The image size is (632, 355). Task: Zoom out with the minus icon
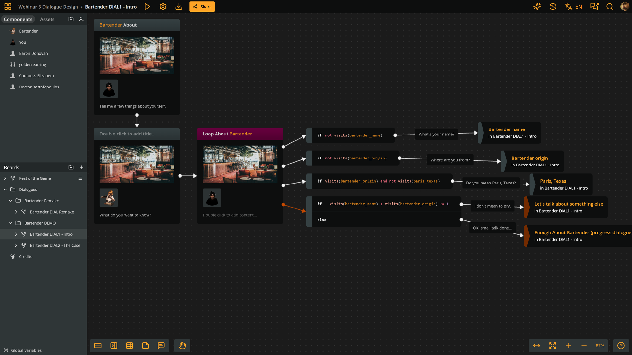584,346
